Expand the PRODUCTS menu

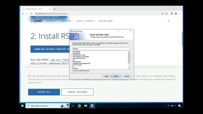coord(52,21)
